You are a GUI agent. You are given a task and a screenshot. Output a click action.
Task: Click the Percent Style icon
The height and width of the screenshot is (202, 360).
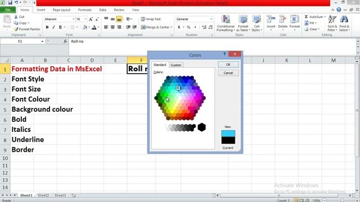pyautogui.click(x=188, y=27)
